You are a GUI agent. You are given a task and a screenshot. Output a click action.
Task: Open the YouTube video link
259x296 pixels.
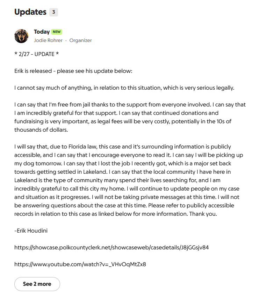(x=80, y=264)
